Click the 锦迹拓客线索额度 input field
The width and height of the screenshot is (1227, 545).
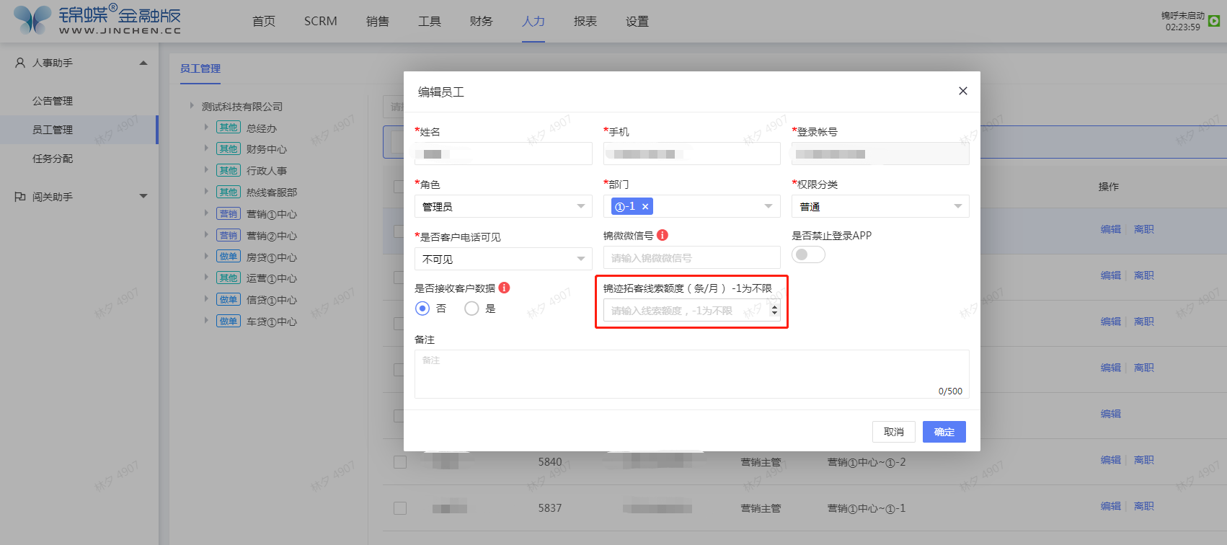click(692, 311)
